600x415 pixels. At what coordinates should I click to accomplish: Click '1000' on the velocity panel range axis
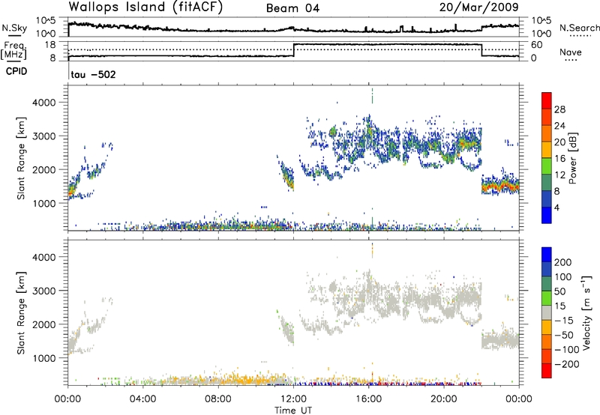pyautogui.click(x=43, y=358)
